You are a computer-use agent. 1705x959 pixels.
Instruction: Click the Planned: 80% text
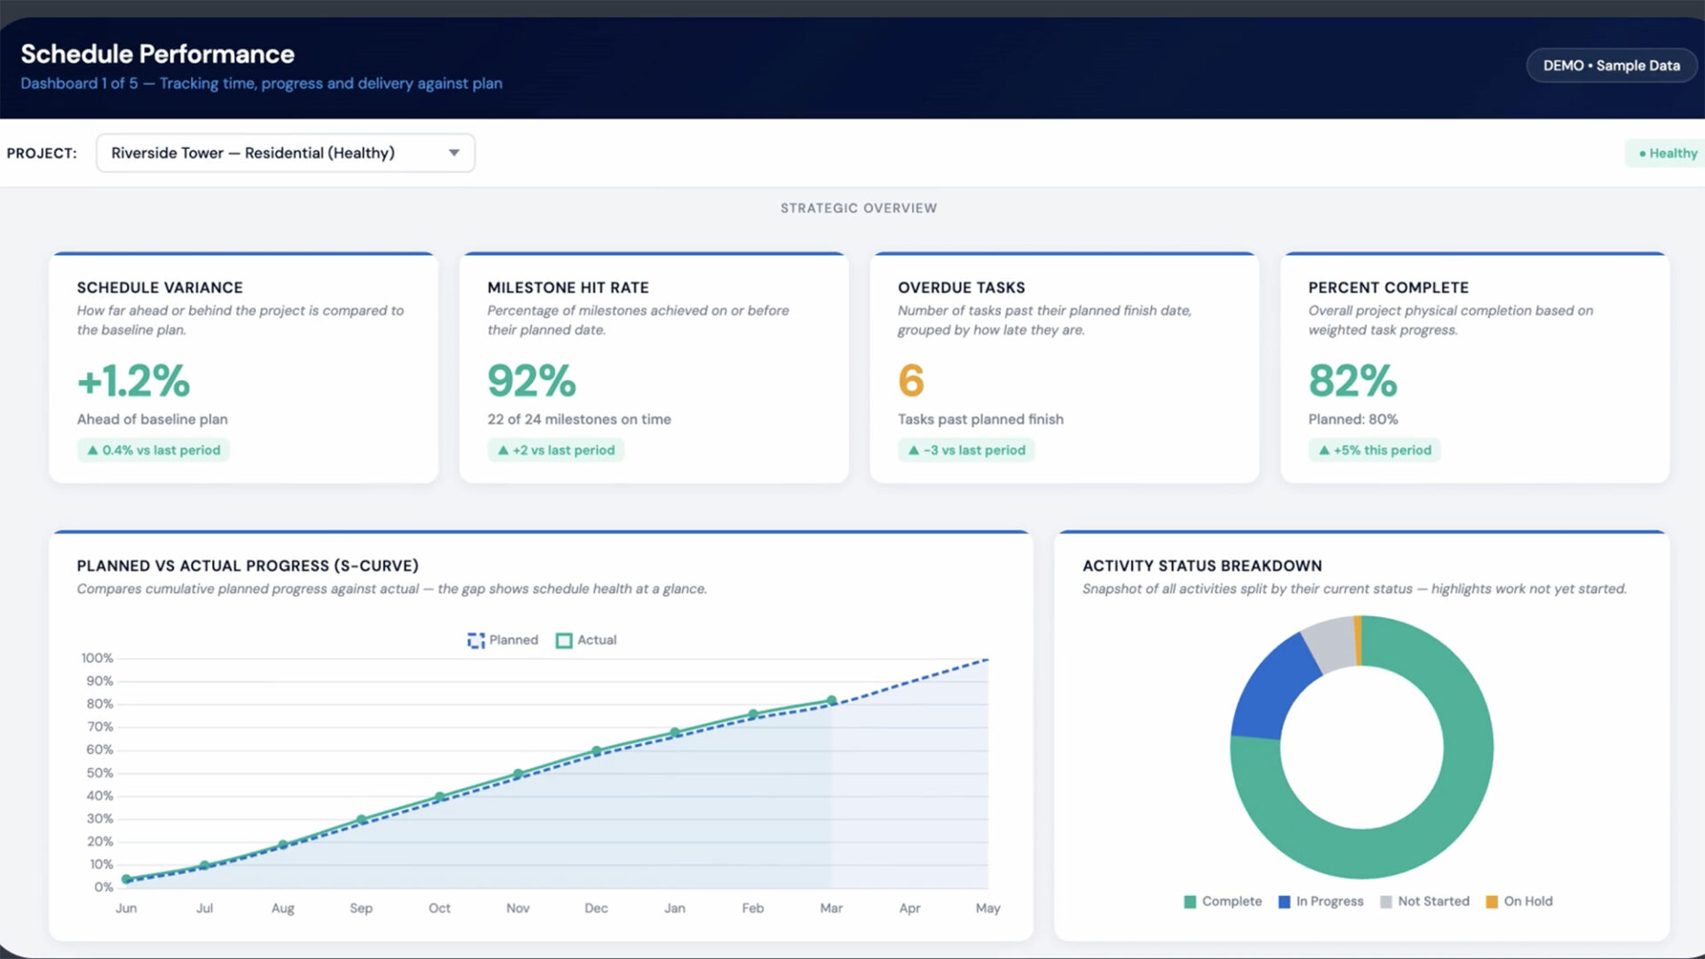pyautogui.click(x=1352, y=419)
